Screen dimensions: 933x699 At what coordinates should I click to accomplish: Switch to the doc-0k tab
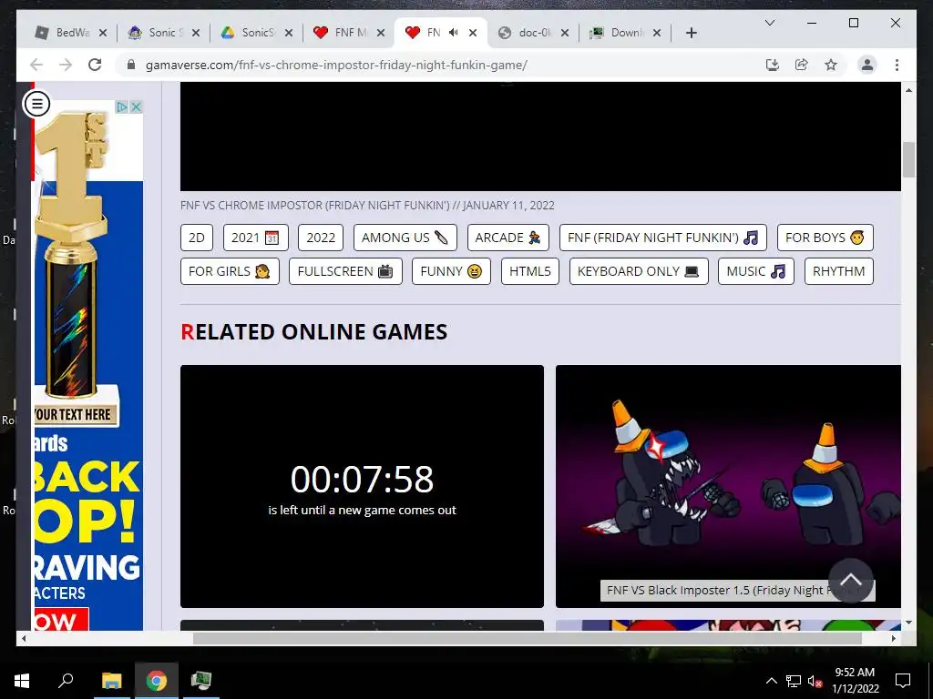tap(533, 33)
